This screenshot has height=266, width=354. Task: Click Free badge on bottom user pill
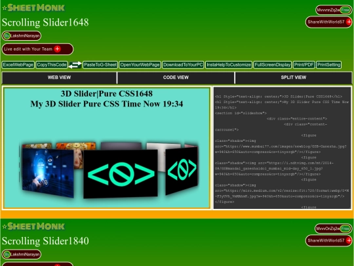click(x=345, y=229)
